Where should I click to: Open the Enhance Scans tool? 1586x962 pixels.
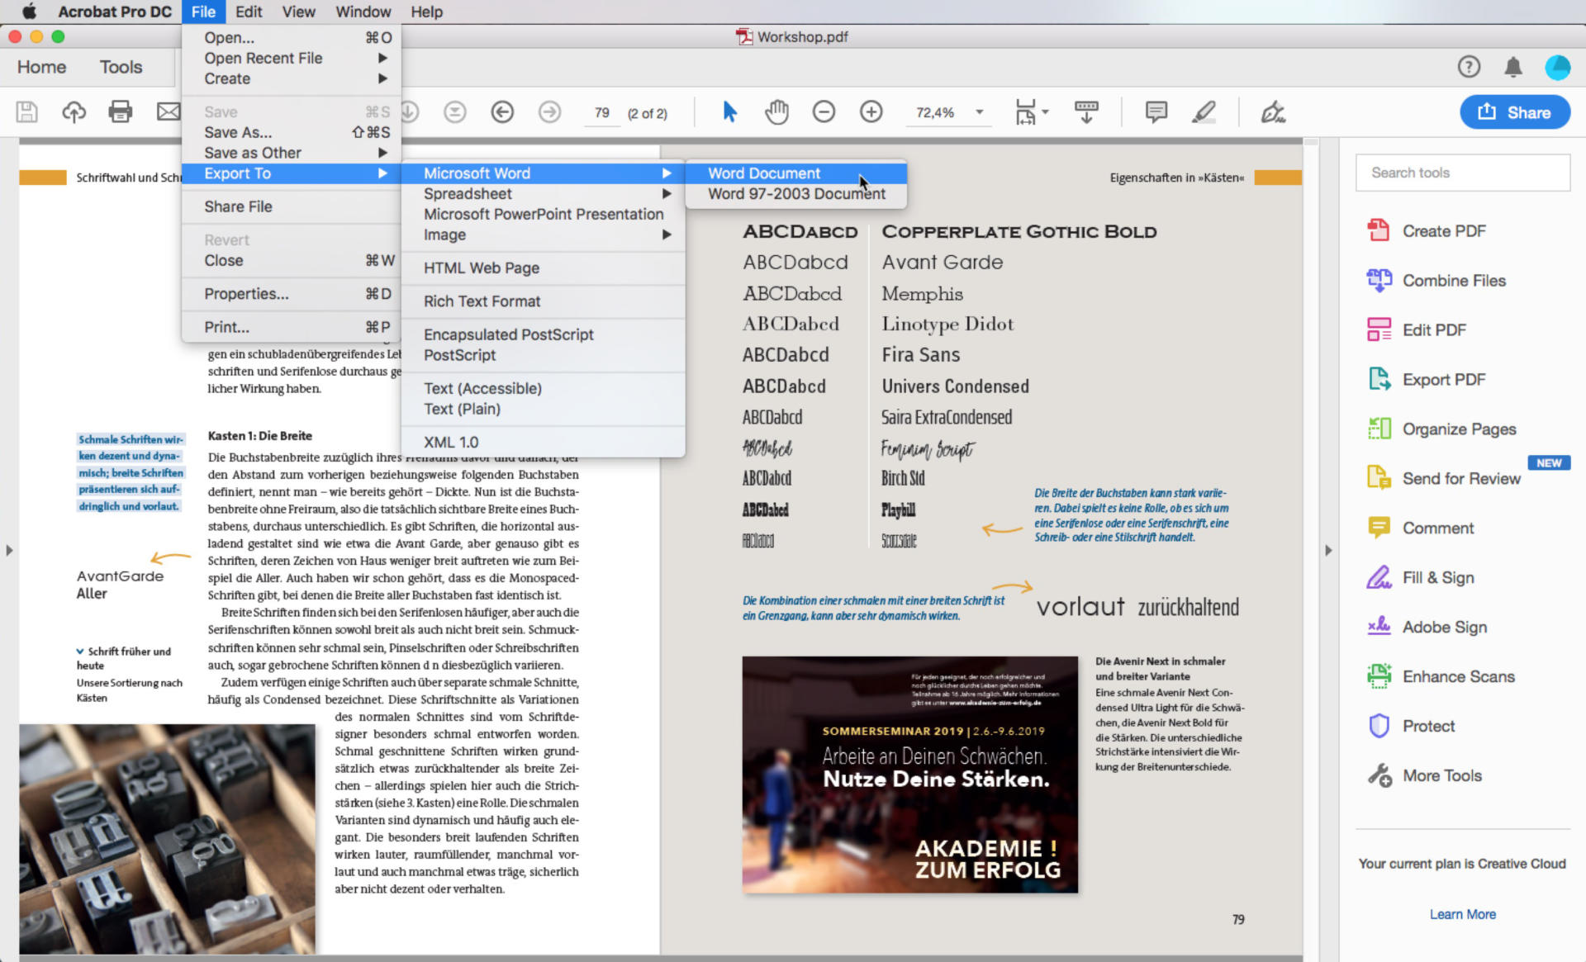(1458, 676)
